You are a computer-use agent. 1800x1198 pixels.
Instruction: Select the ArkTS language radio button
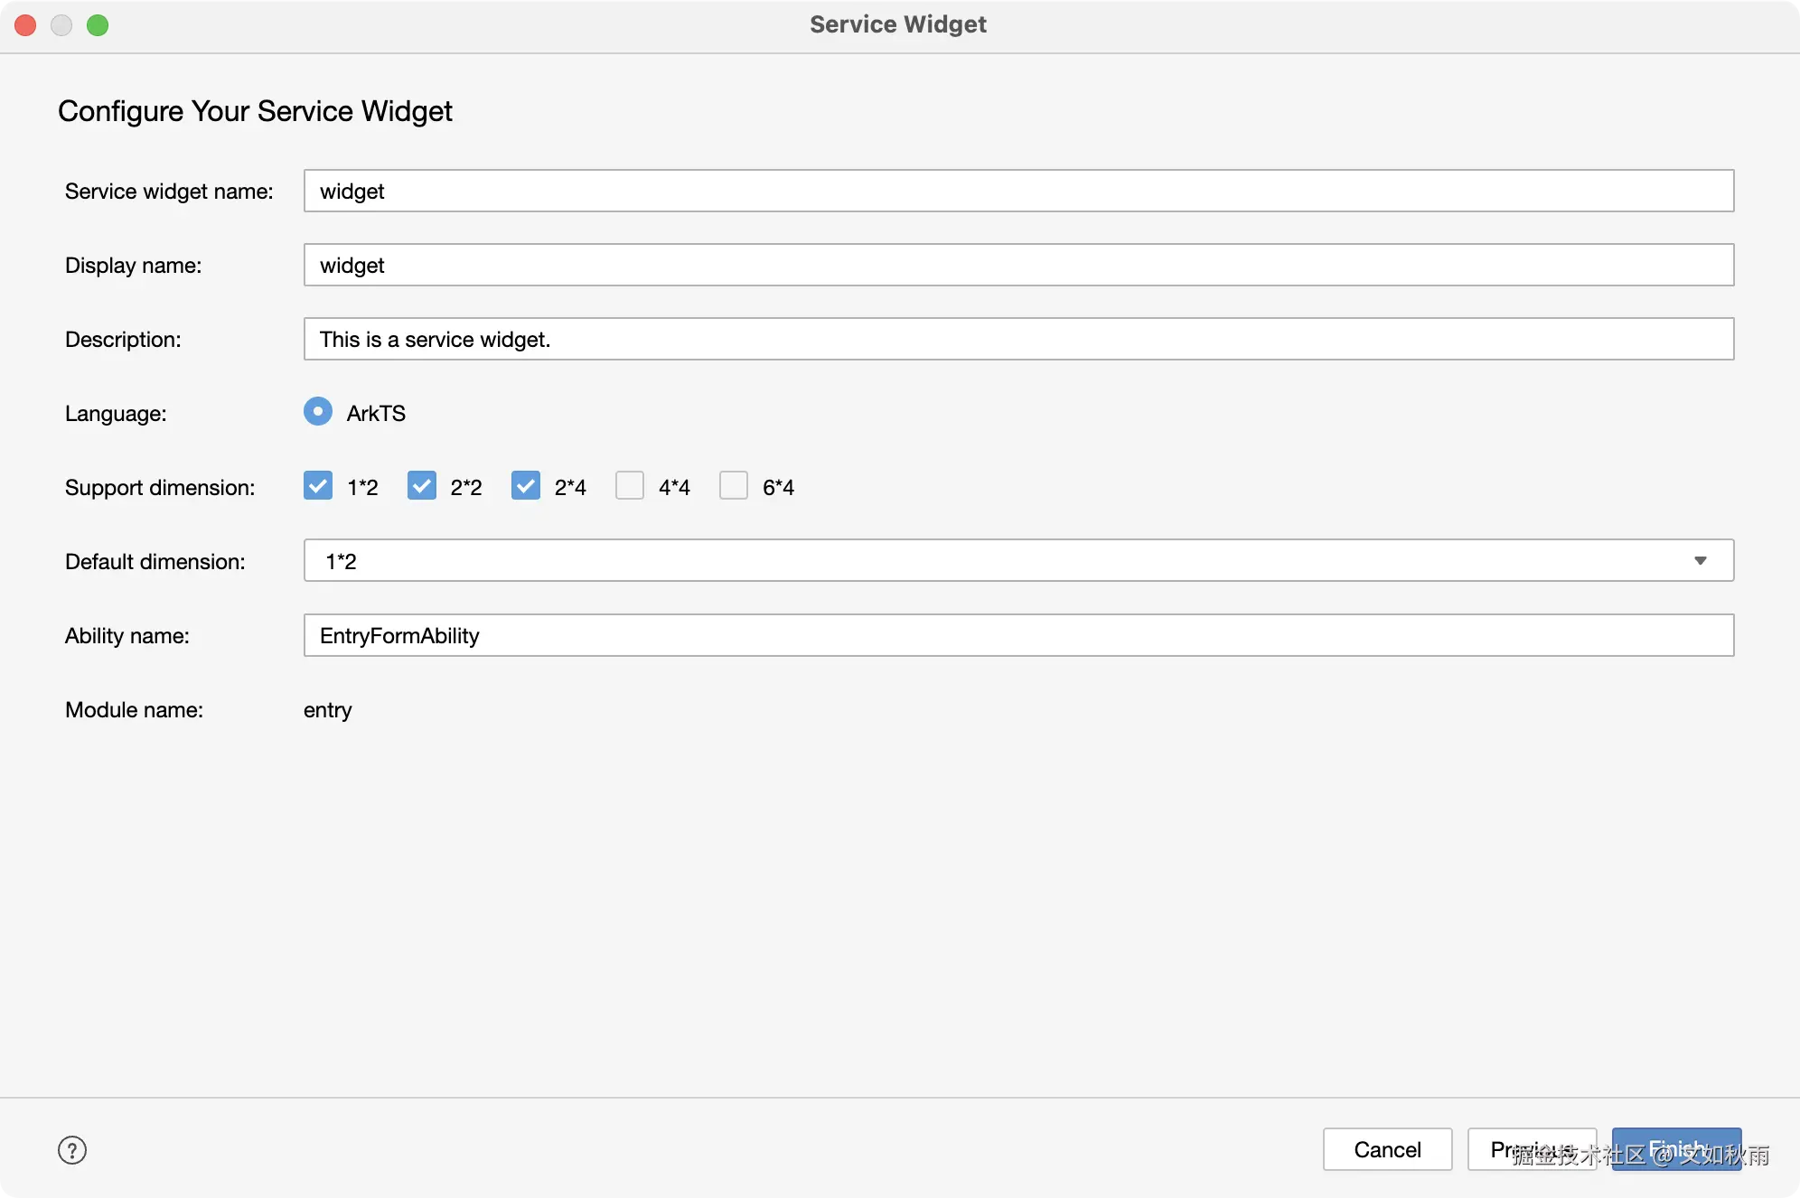coord(318,412)
